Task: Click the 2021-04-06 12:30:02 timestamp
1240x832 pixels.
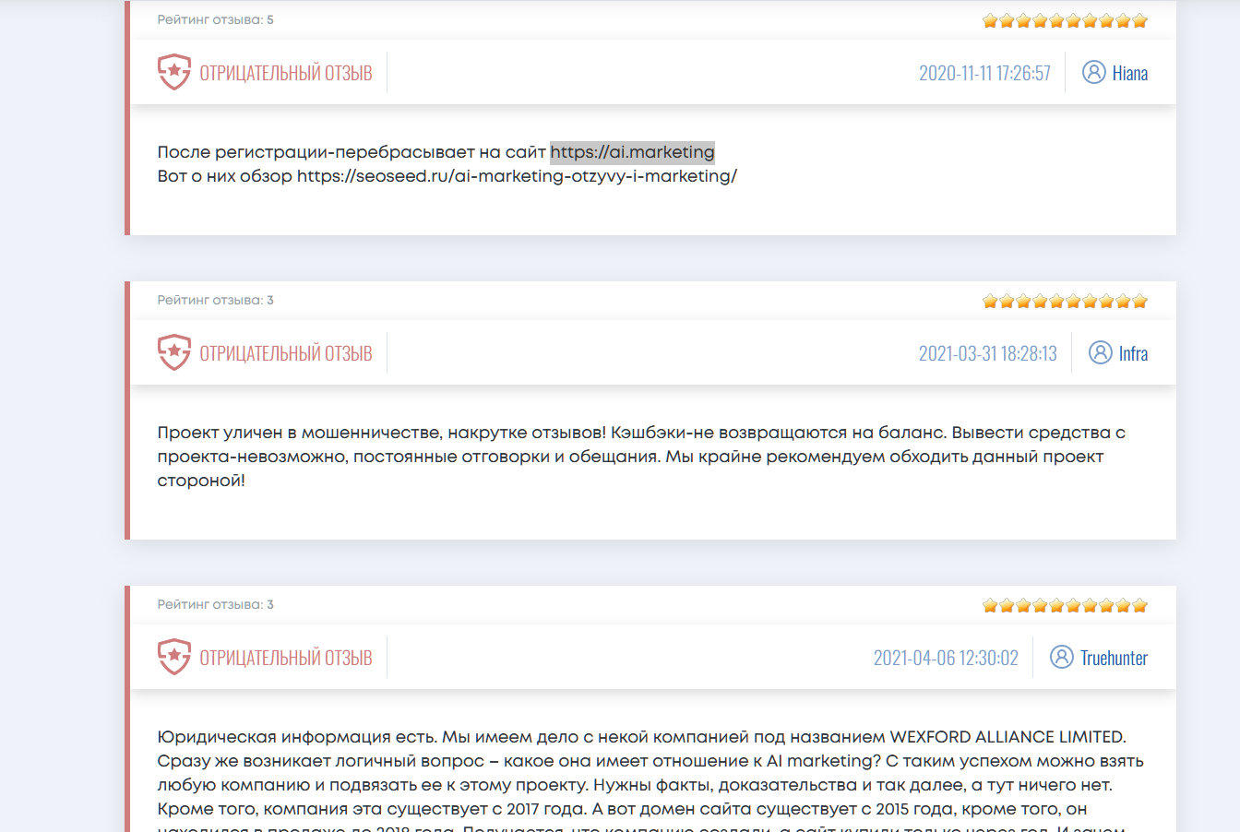Action: click(x=946, y=658)
